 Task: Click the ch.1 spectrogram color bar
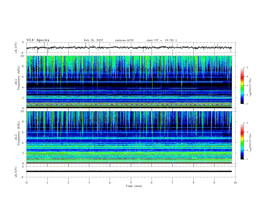pyautogui.click(x=242, y=86)
